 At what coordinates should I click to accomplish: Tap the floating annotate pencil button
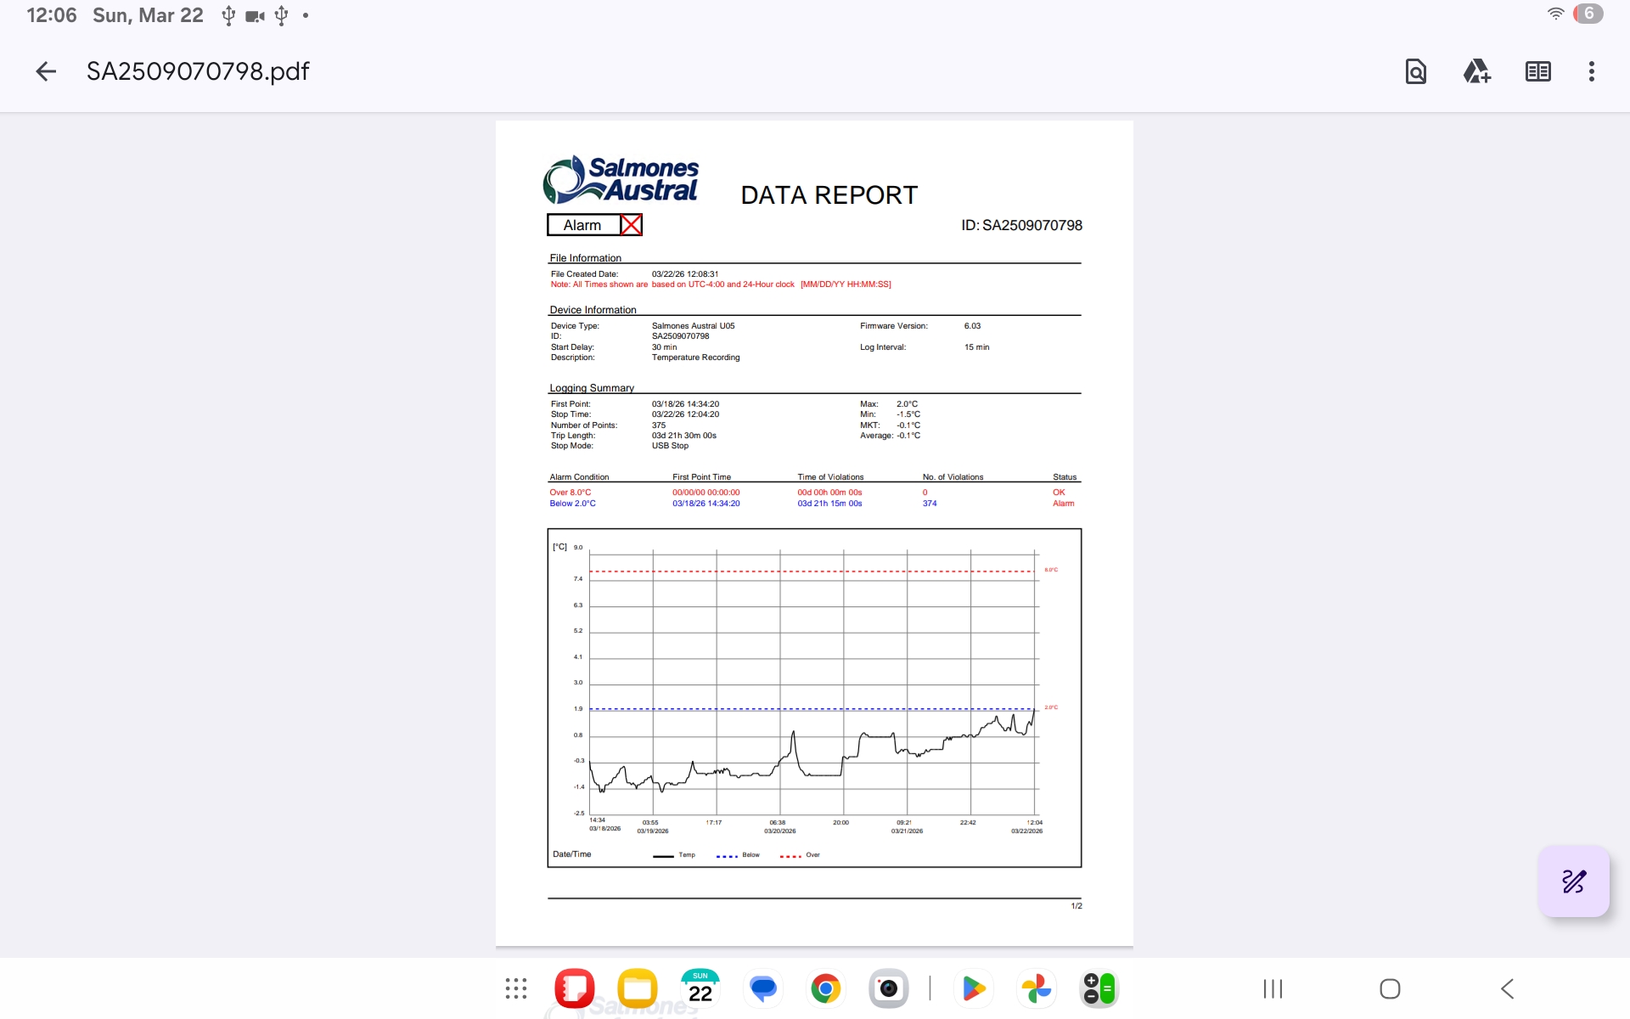(1573, 881)
